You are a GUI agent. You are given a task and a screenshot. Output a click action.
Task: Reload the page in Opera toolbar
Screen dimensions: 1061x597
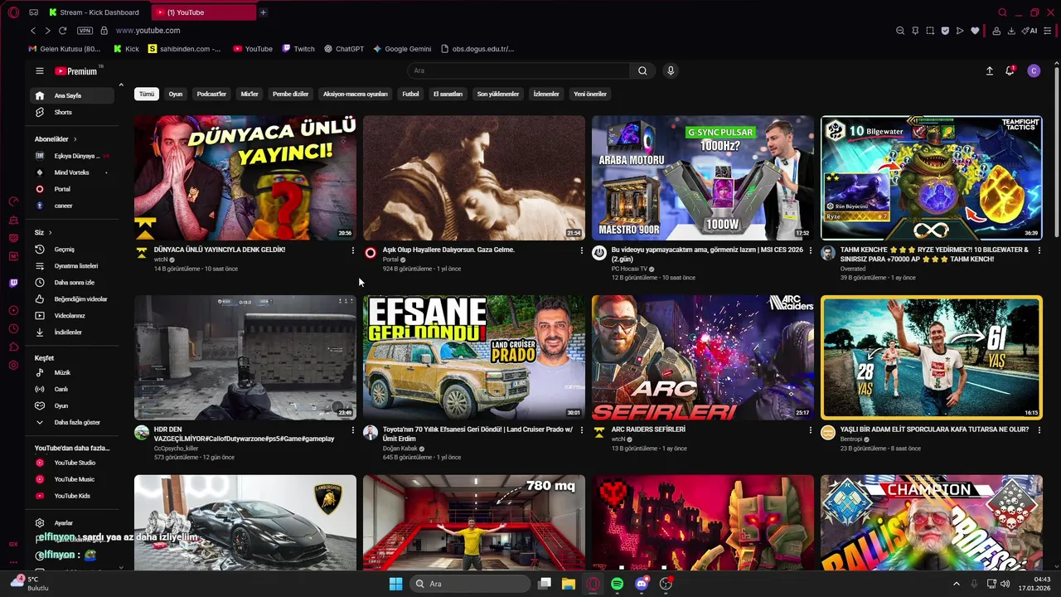(62, 31)
